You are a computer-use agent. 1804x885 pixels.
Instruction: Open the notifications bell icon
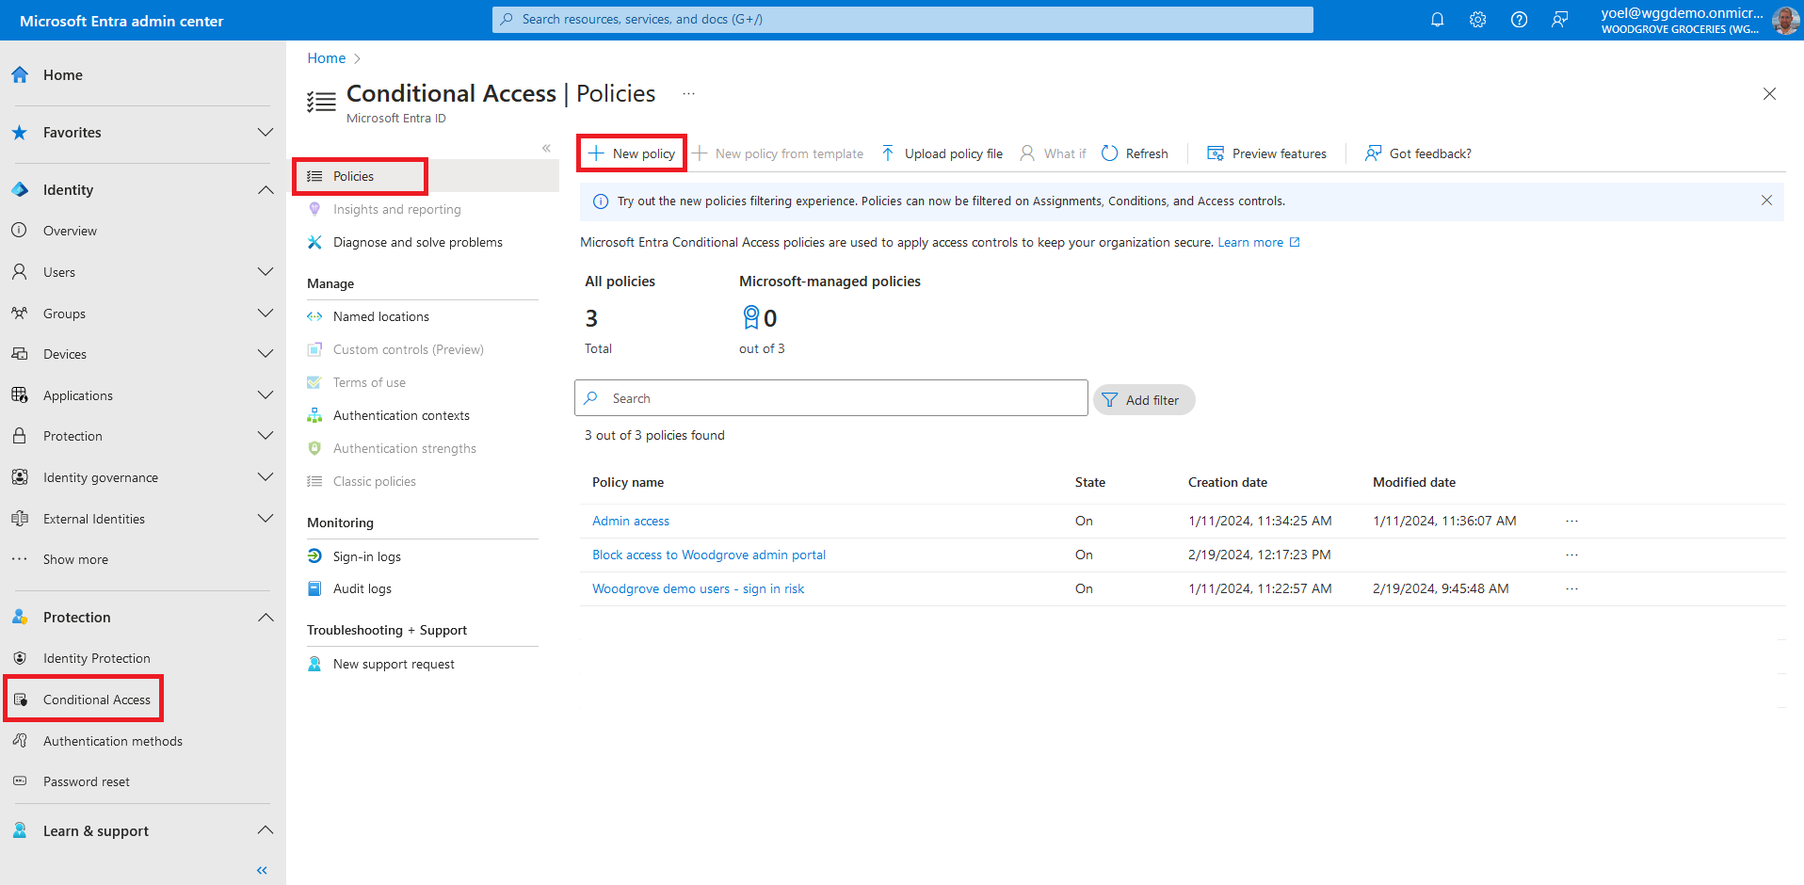(x=1437, y=20)
